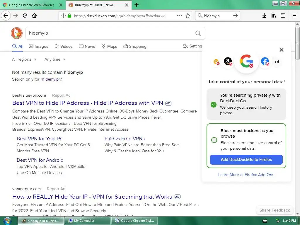The image size is (300, 225).
Task: Dismiss the privacy promo panel
Action: tap(282, 50)
